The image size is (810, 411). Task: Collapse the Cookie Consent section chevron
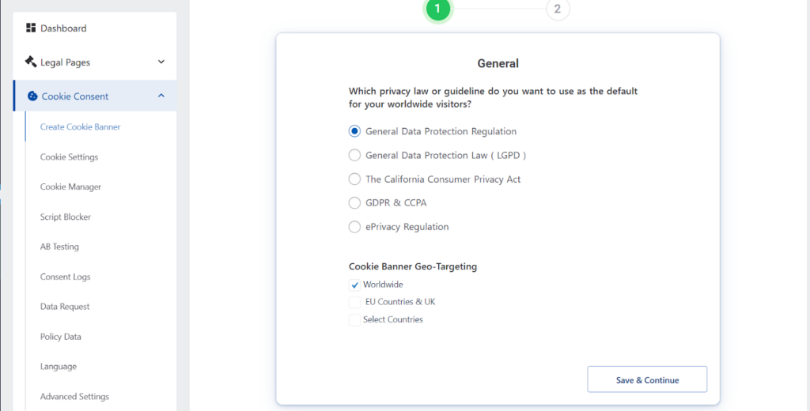[x=161, y=96]
